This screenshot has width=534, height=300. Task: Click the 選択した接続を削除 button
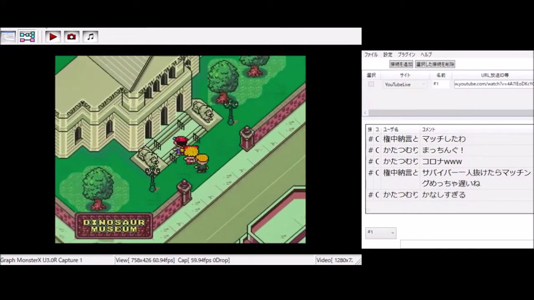pos(435,64)
